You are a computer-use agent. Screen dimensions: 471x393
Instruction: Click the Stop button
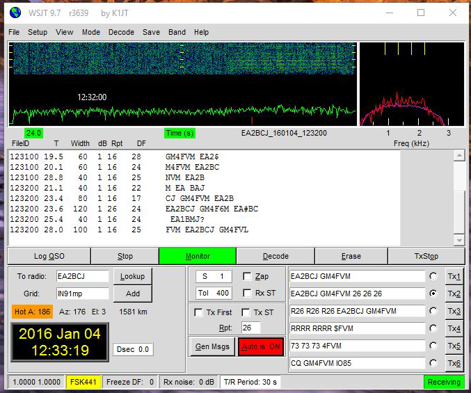click(x=125, y=256)
